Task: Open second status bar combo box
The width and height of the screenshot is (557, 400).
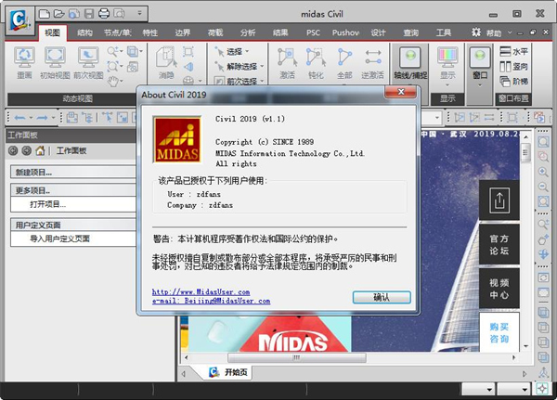Action: point(513,390)
